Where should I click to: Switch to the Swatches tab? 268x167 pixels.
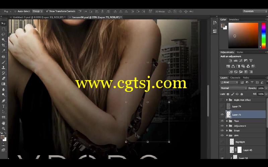point(233,20)
